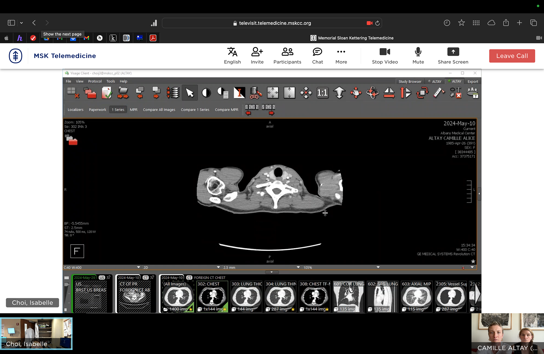
Task: Open the C:40 W:400 window preset dropdown
Action: [138, 267]
